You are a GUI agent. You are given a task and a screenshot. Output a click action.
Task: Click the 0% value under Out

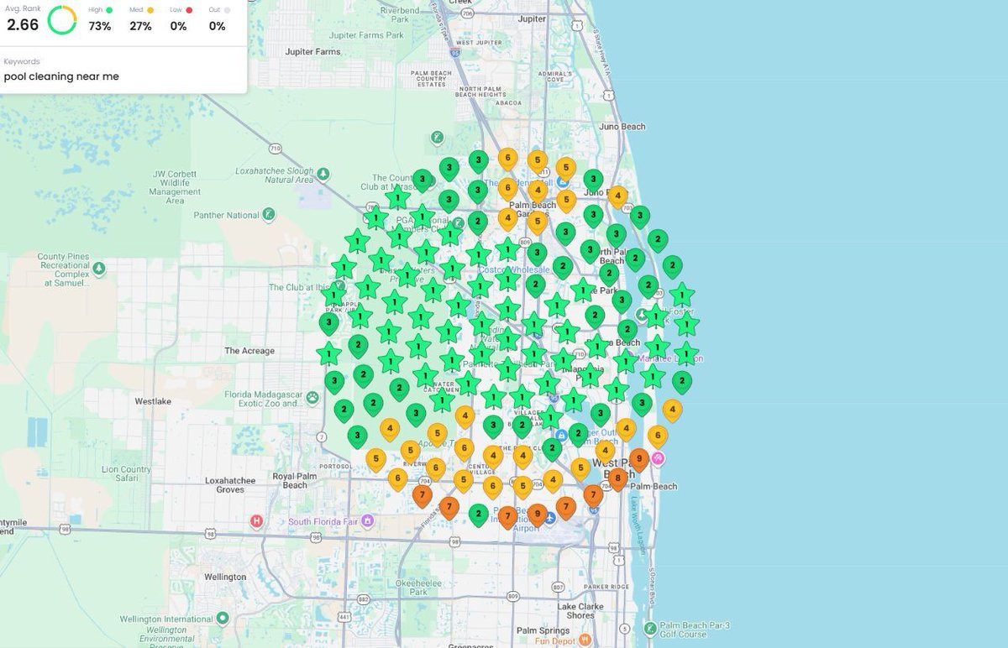click(217, 26)
